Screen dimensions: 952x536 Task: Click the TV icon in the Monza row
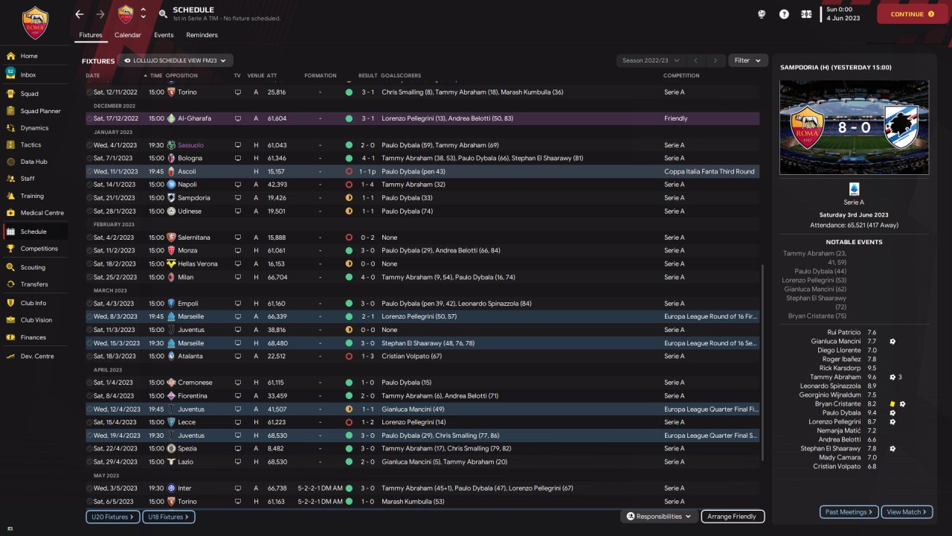coord(238,251)
